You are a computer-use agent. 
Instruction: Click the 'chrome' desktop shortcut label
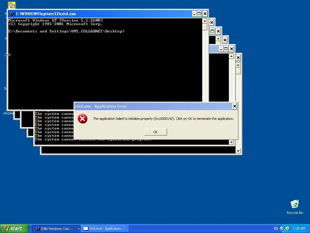pyautogui.click(x=8, y=113)
